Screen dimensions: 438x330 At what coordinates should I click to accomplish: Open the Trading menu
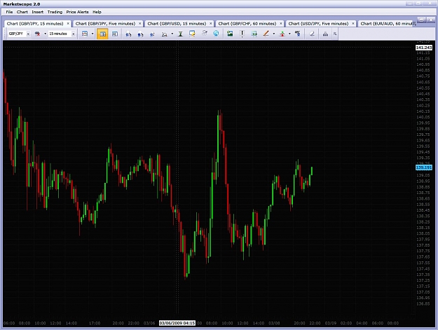click(x=55, y=12)
